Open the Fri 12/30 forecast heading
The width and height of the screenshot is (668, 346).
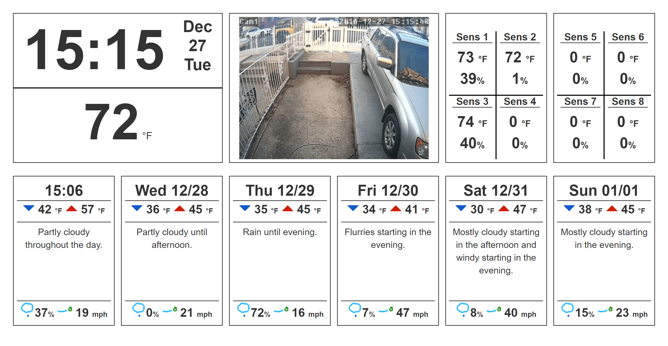tap(388, 190)
